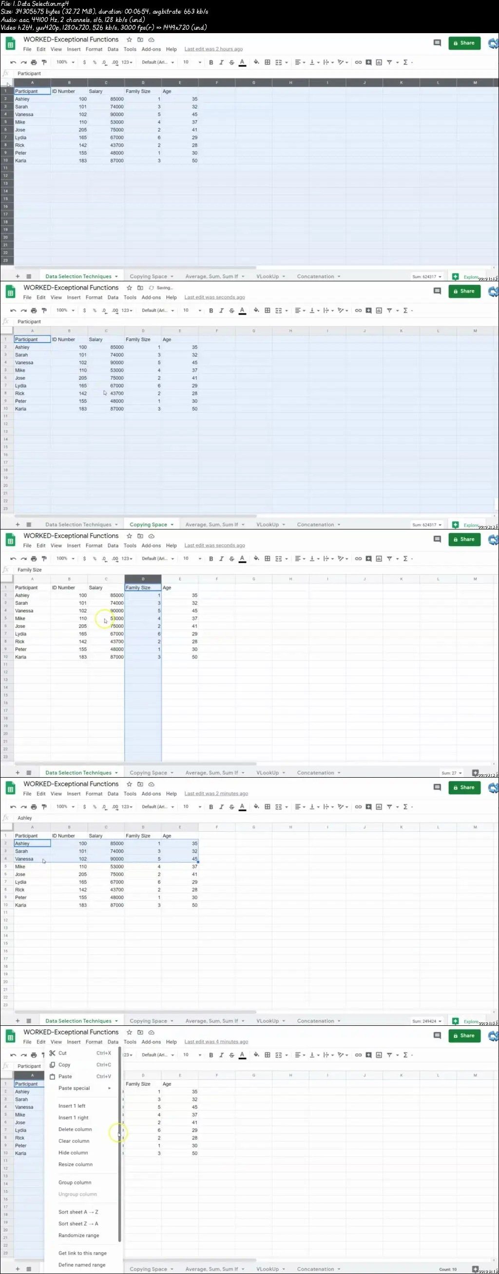
Task: Click Filter icon in frame with Saving status
Action: (389, 311)
